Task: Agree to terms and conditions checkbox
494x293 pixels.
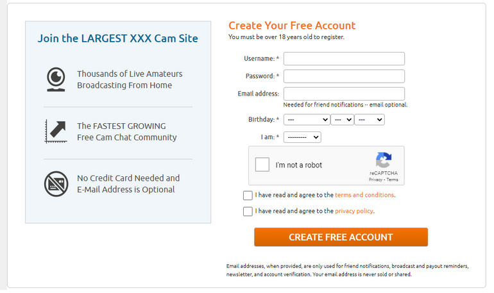Action: click(x=248, y=195)
